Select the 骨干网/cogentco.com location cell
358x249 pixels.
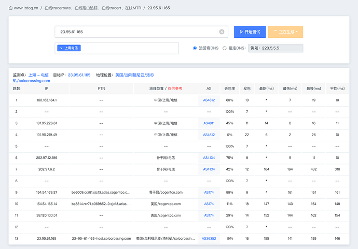(x=166, y=192)
